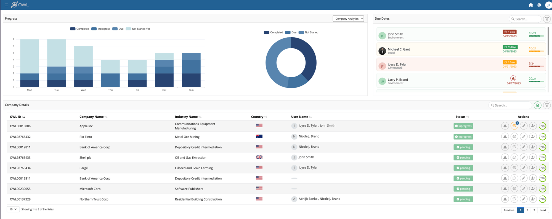Click the Due Dates search field
Viewport: 552px width, 219px height.
pos(525,19)
